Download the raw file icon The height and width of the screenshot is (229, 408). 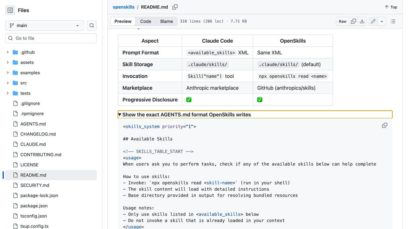click(362, 21)
